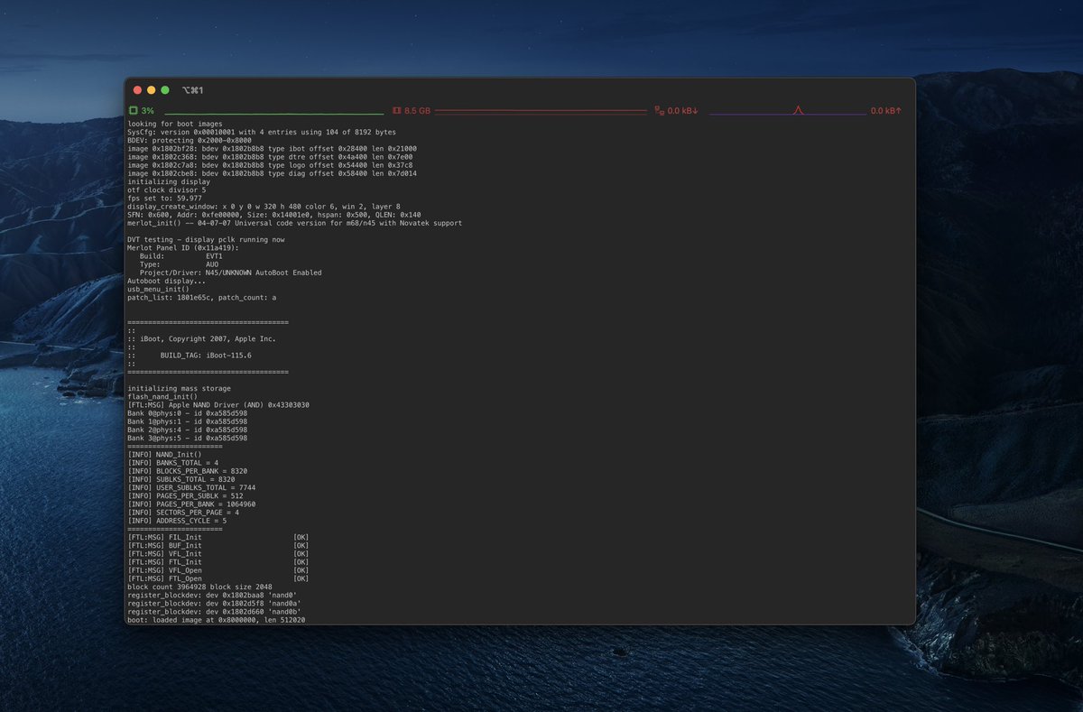Click the image line with type logo

pos(270,165)
